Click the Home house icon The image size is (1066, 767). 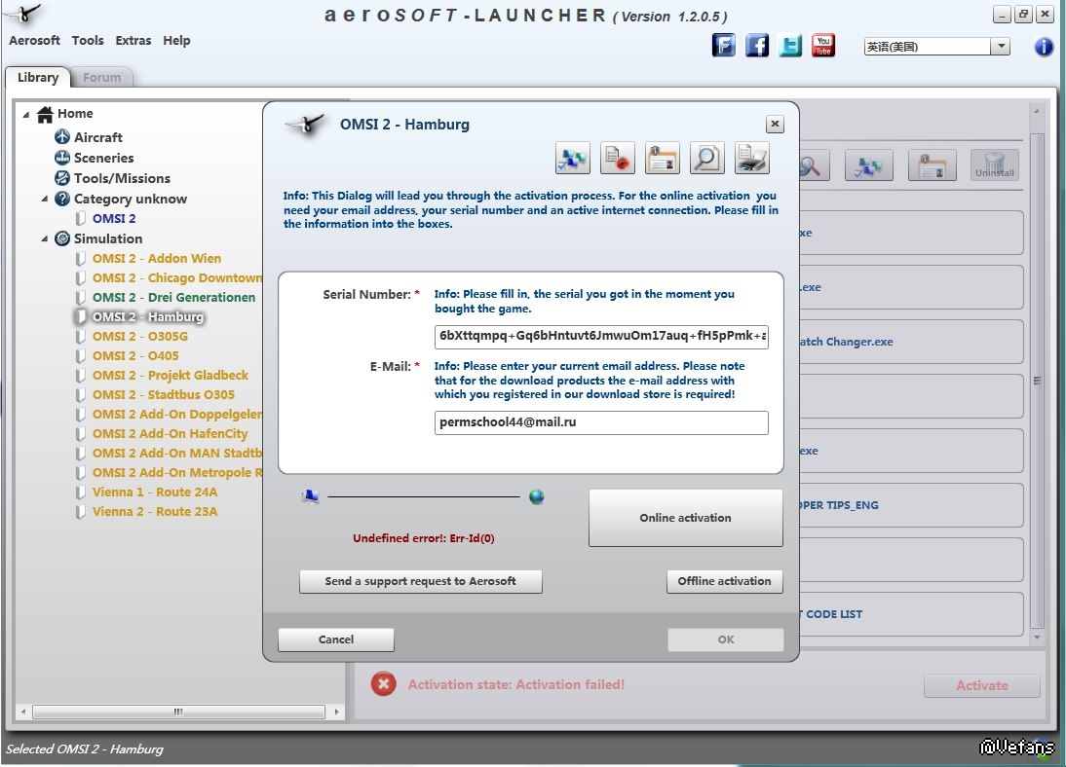point(45,114)
